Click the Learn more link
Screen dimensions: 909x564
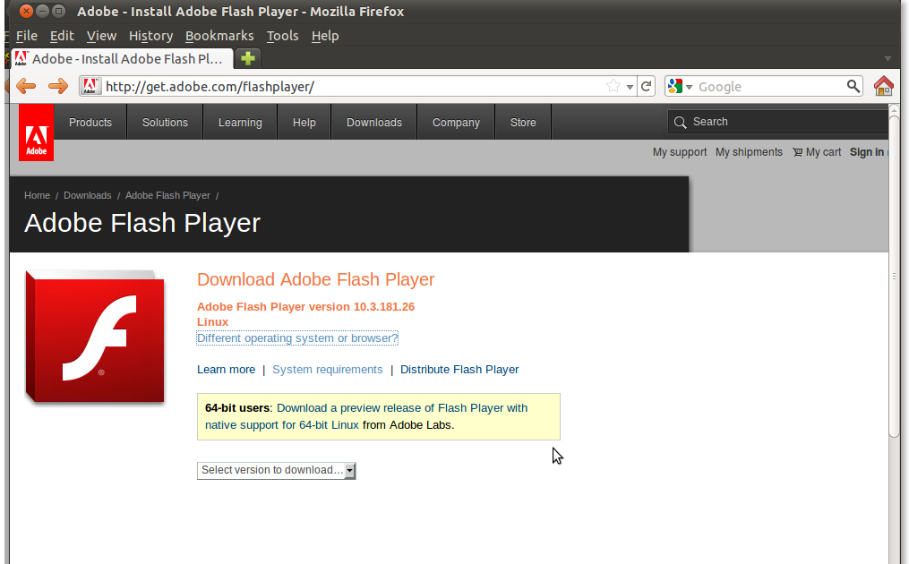point(226,370)
